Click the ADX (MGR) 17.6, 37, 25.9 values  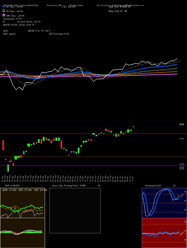(39, 31)
